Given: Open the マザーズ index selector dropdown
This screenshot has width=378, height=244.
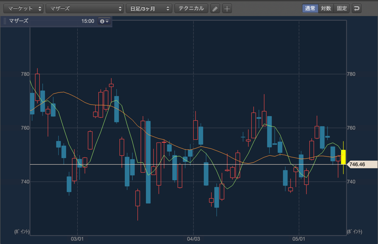Looking at the screenshot, I should pos(85,9).
